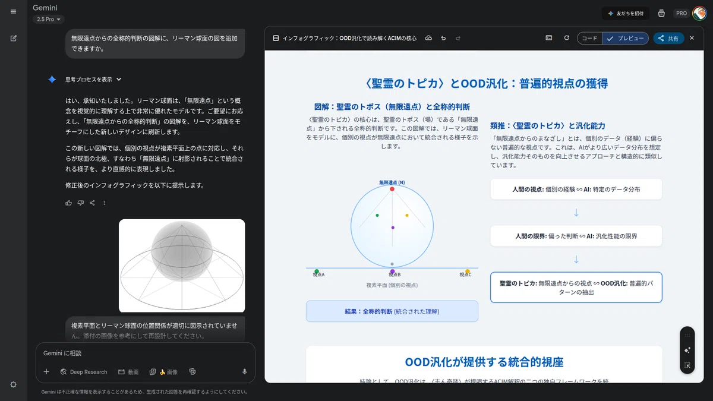Click the 結果：全称的判断 result box

[392, 311]
